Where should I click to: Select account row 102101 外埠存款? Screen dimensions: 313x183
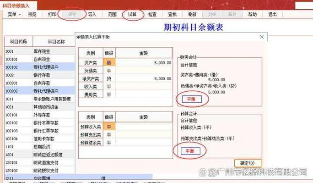click(x=39, y=115)
